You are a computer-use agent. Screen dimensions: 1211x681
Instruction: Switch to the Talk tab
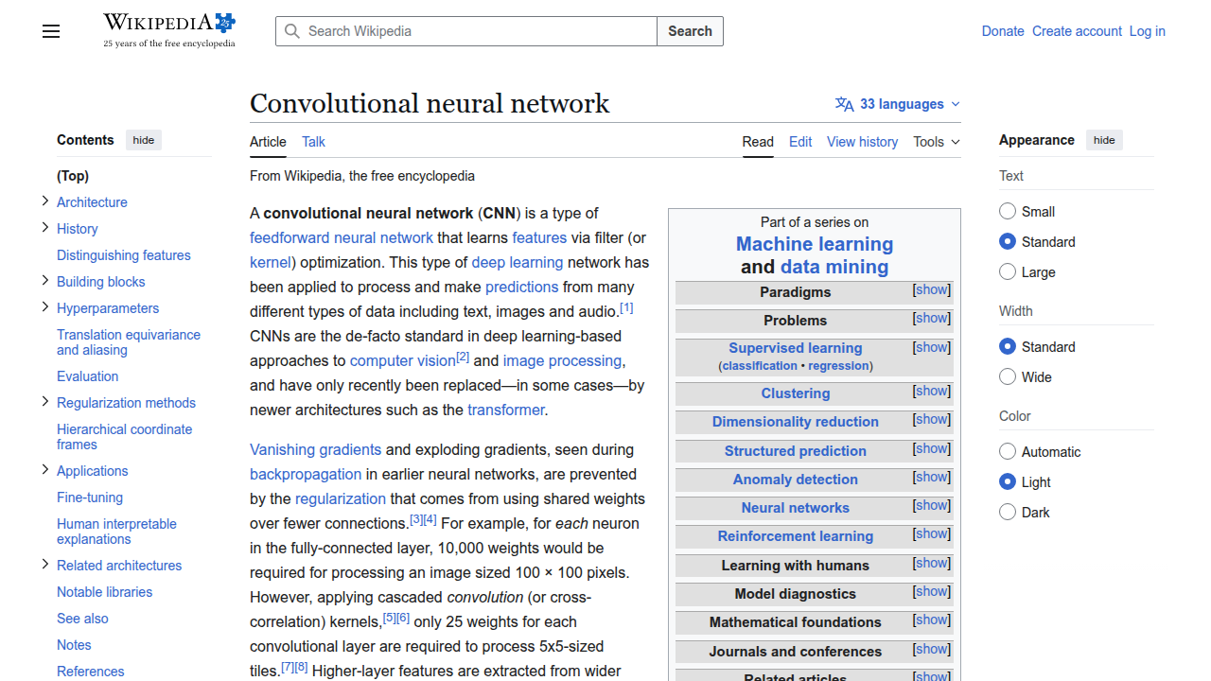tap(313, 142)
